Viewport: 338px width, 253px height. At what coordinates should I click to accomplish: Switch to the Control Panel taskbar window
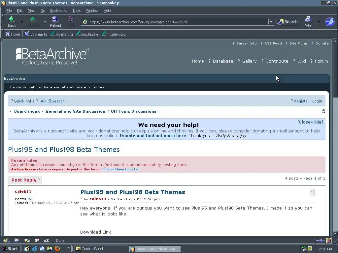tap(101, 249)
